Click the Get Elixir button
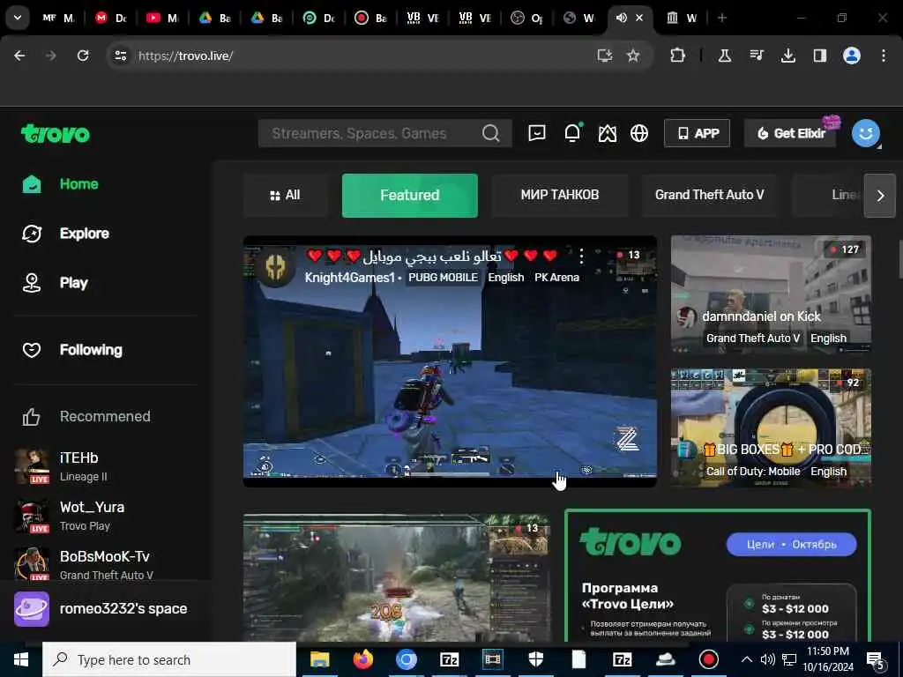The height and width of the screenshot is (677, 903). tap(791, 134)
